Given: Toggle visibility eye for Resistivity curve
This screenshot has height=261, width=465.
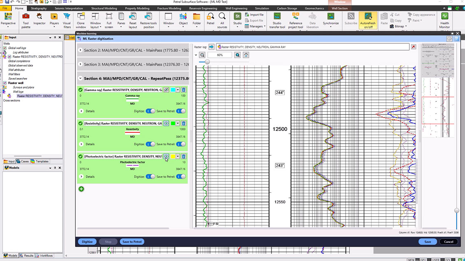Looking at the screenshot, I should [x=166, y=123].
